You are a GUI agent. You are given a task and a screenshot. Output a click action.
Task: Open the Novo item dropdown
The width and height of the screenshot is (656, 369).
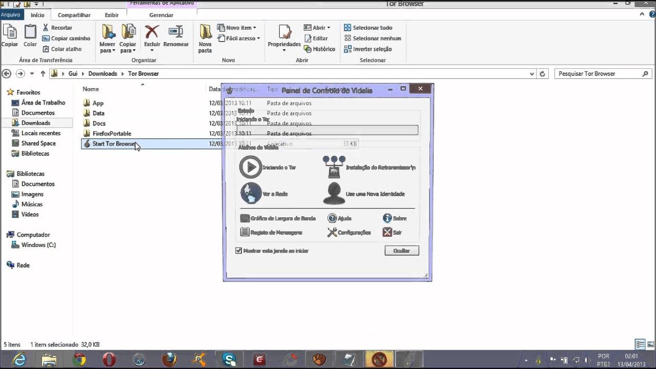237,28
